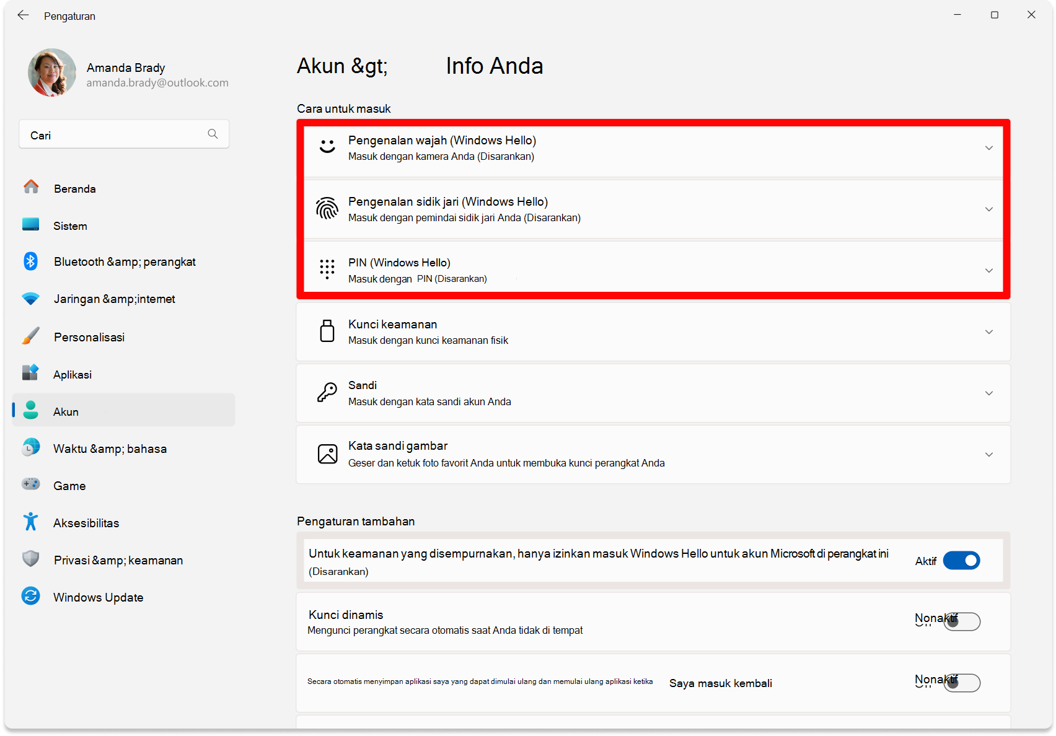Click the Bluetooth icon
Viewport: 1056px width, 736px height.
point(31,261)
